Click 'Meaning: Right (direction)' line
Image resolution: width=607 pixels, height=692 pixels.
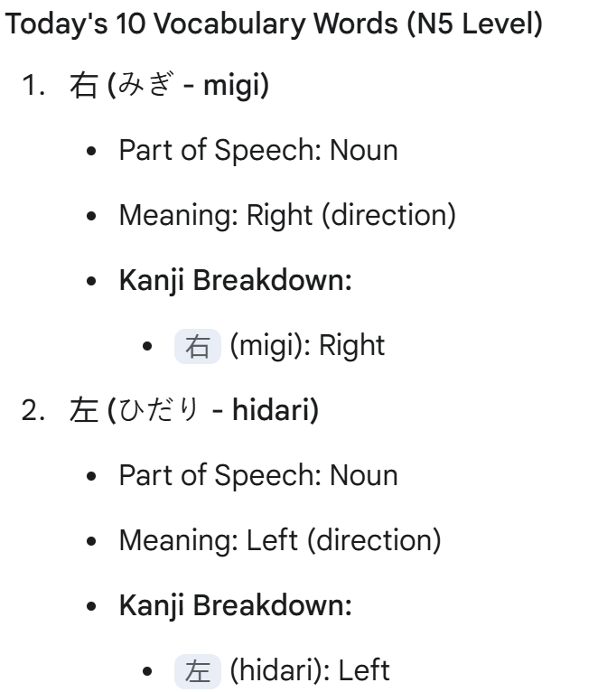pyautogui.click(x=287, y=215)
